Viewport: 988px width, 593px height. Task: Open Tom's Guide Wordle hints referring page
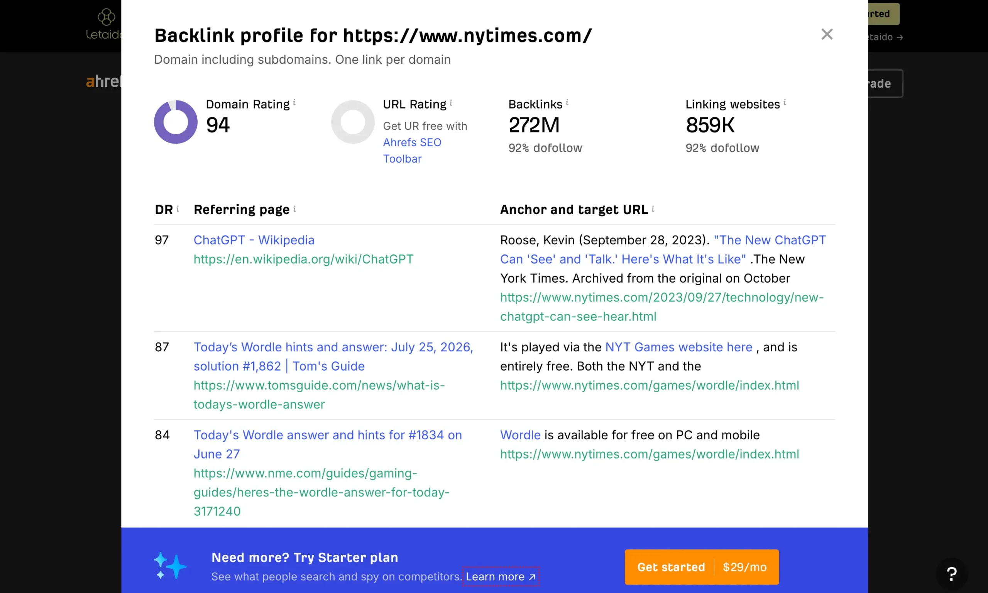click(x=333, y=356)
